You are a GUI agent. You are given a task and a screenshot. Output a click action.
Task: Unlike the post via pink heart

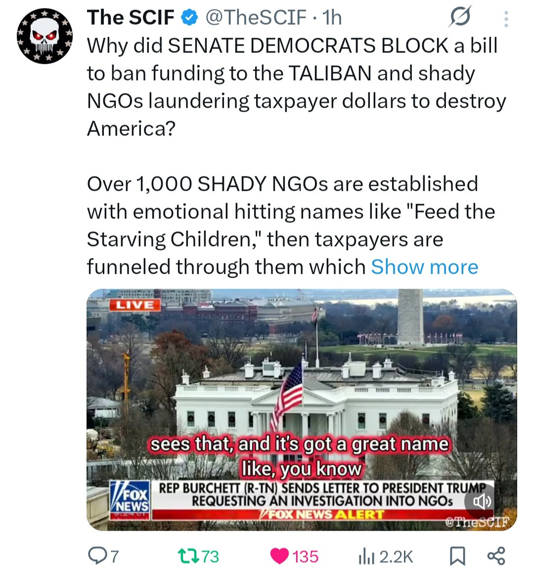coord(280,556)
